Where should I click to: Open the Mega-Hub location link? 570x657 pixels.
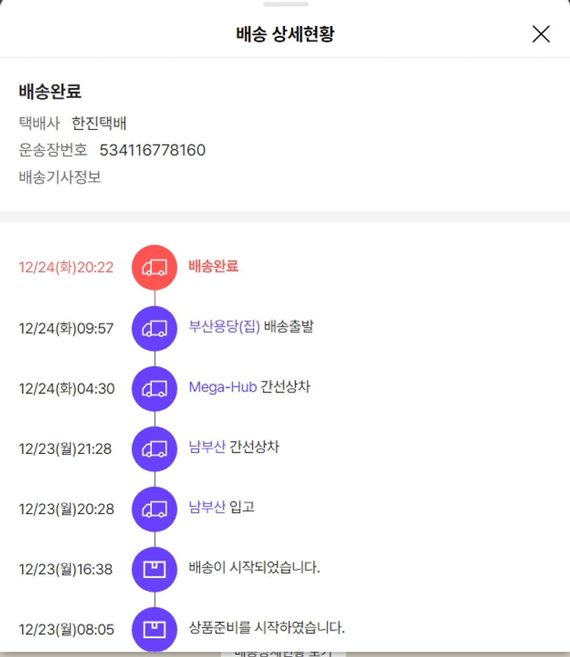coord(223,387)
